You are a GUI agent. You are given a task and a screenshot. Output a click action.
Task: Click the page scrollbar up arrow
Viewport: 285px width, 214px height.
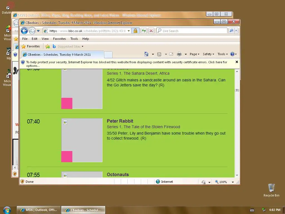(x=237, y=71)
